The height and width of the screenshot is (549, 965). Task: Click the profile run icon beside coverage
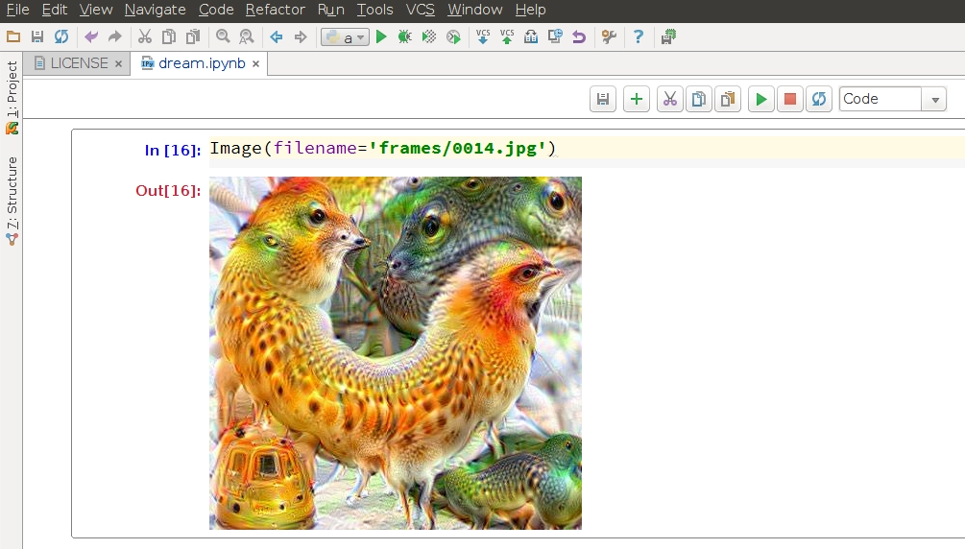pyautogui.click(x=453, y=36)
